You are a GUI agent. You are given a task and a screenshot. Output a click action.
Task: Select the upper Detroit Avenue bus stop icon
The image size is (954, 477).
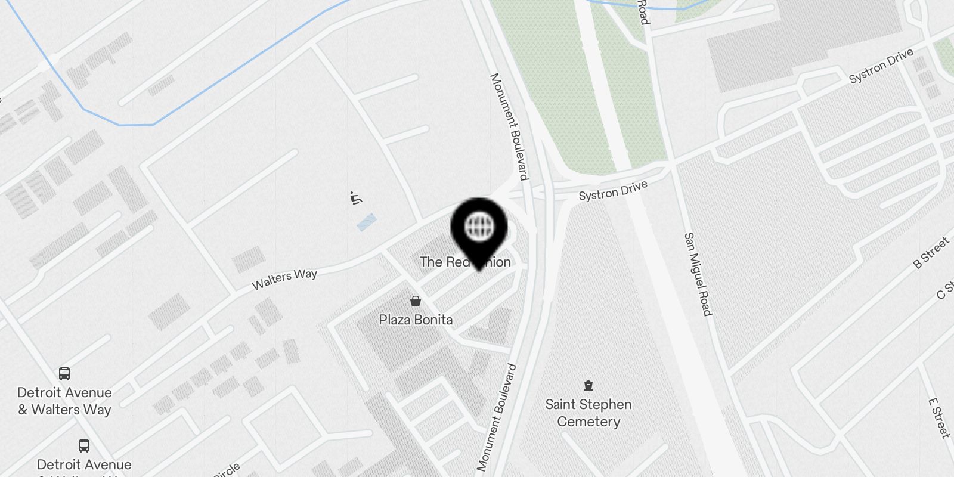[x=64, y=374]
